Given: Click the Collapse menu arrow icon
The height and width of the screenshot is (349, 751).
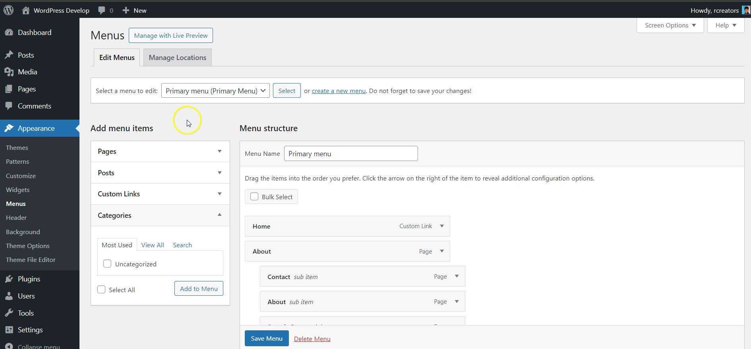Looking at the screenshot, I should tap(9, 346).
